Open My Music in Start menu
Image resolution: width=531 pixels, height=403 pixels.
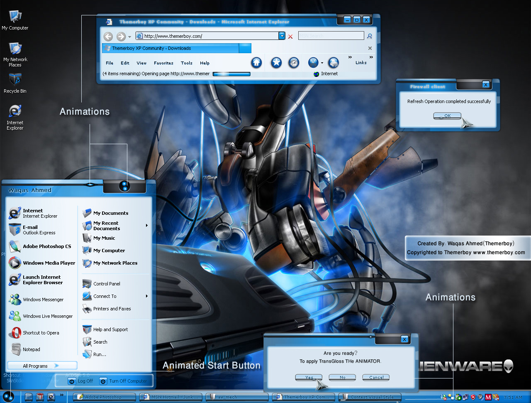tap(99, 238)
